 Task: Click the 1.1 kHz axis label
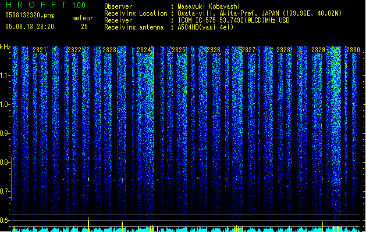(x=5, y=75)
